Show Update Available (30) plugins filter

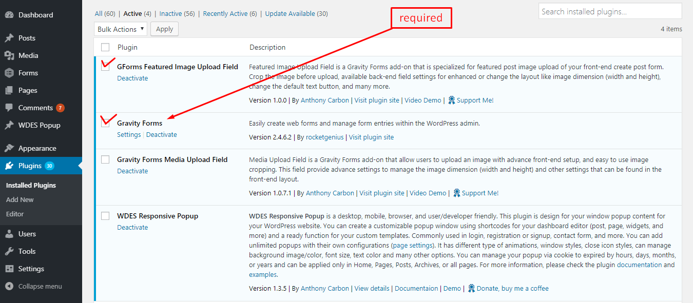point(297,13)
